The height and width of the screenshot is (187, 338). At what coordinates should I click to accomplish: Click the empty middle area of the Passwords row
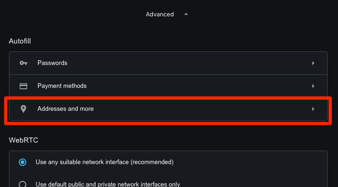pos(188,63)
